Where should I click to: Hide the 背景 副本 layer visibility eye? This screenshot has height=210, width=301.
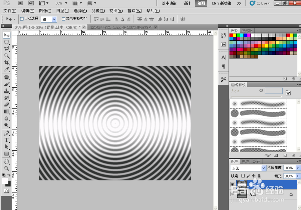point(233,184)
